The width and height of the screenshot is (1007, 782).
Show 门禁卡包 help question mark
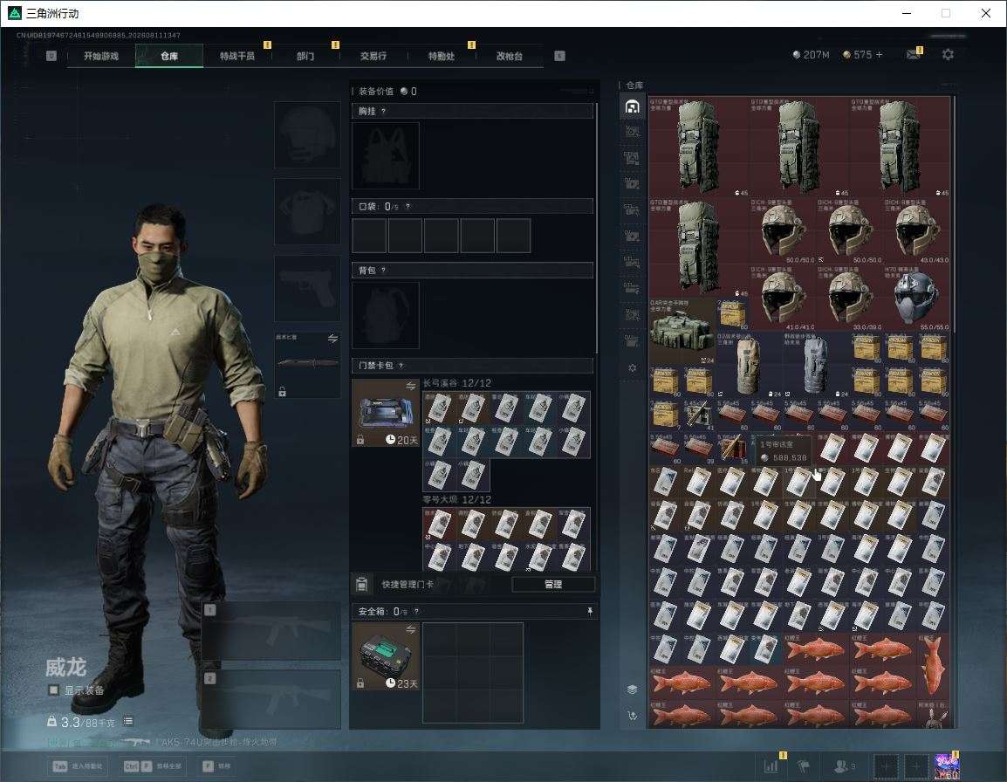pyautogui.click(x=401, y=366)
